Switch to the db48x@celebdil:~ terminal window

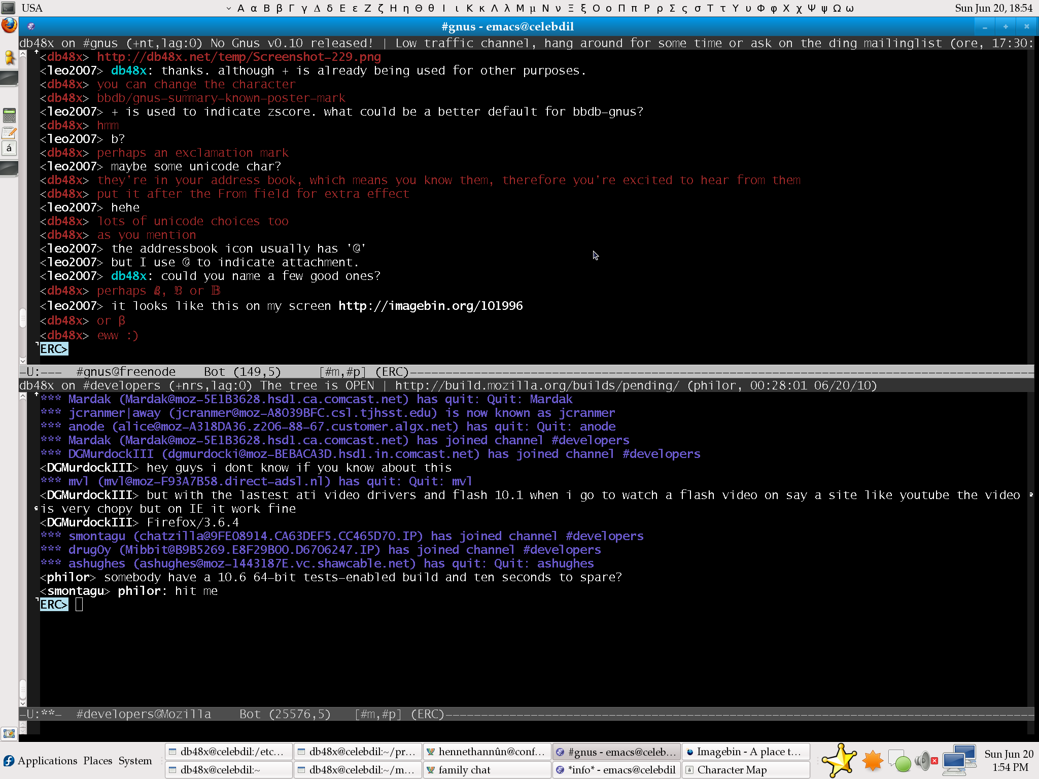coord(229,770)
